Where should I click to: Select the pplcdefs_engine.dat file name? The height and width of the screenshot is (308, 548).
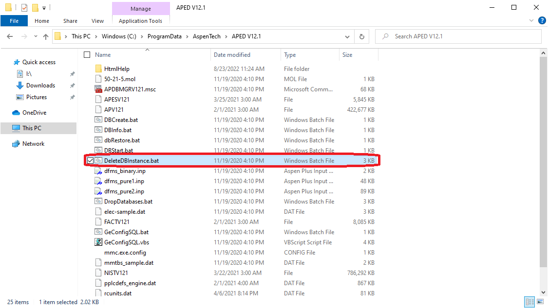tap(130, 283)
